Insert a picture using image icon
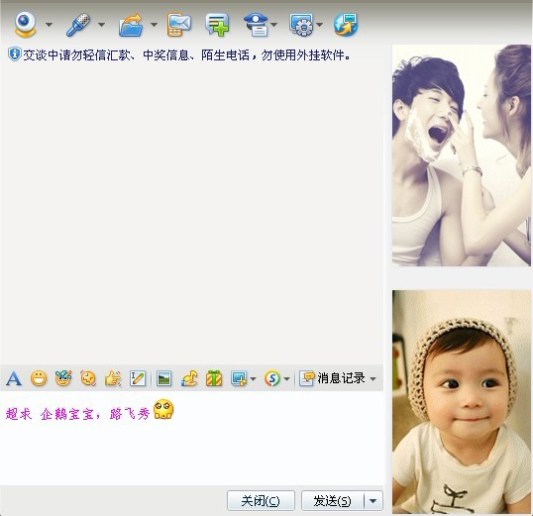Image resolution: width=533 pixels, height=516 pixels. [163, 378]
